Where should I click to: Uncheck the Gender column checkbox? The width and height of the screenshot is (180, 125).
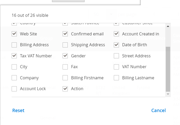(65, 56)
